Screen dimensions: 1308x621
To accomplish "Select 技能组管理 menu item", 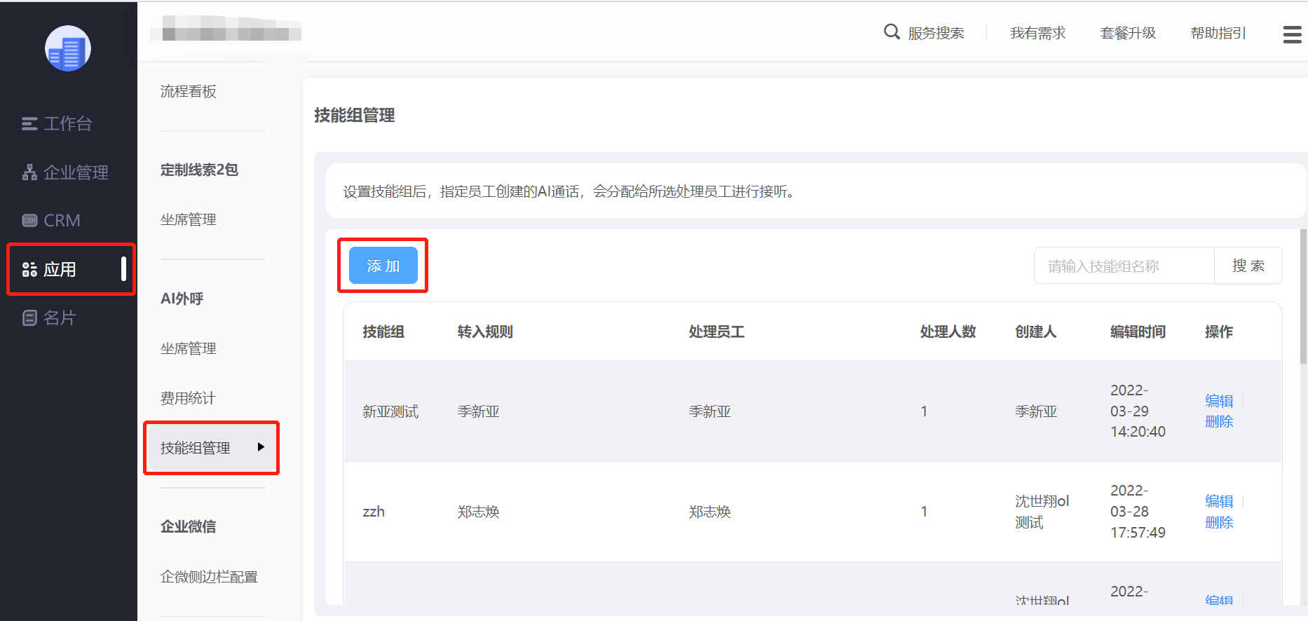I will [x=211, y=448].
